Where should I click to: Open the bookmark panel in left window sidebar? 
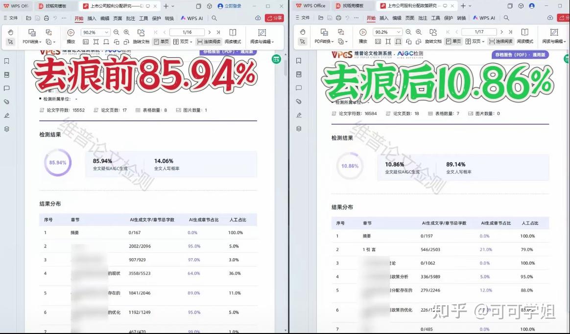(6, 61)
